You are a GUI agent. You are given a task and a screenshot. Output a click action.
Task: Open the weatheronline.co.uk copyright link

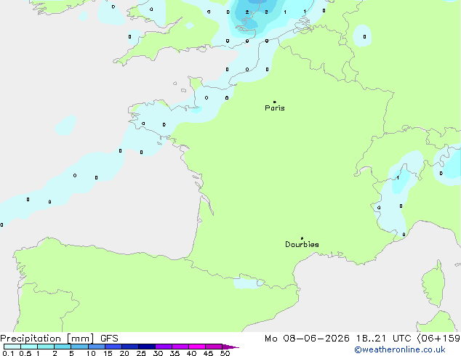400,349
